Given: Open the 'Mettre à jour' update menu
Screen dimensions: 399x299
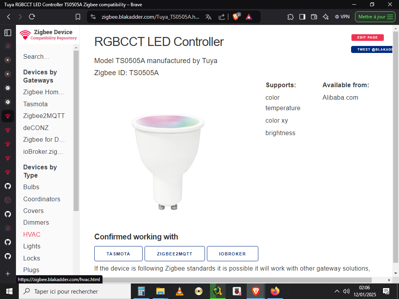Looking at the screenshot, I should [x=375, y=17].
